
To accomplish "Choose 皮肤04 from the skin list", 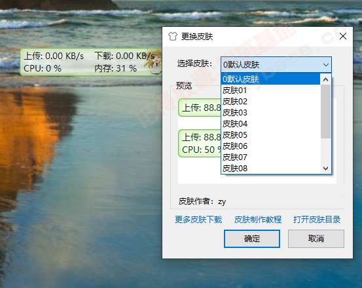I will (x=270, y=123).
